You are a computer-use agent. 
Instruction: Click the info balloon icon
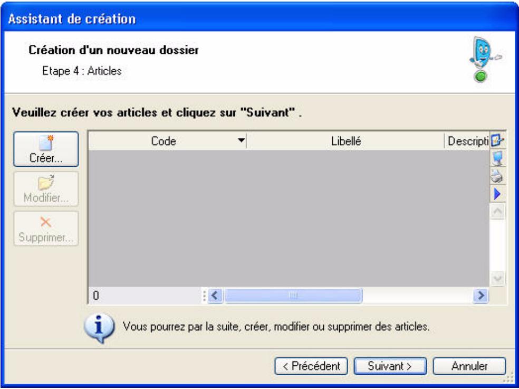pos(99,327)
